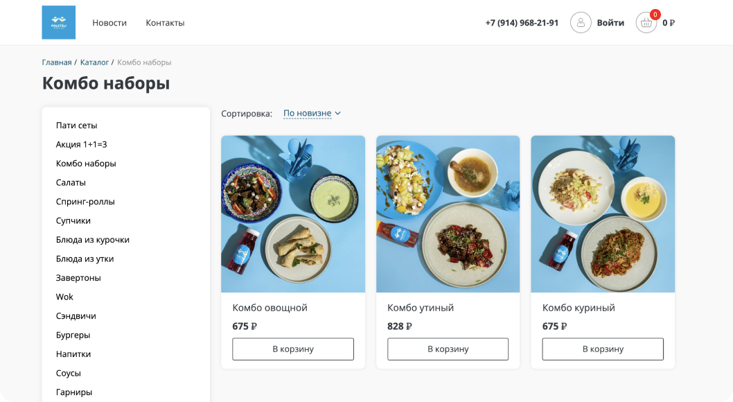733x402 pixels.
Task: Add Комбо овощной to the cart
Action: coord(293,349)
